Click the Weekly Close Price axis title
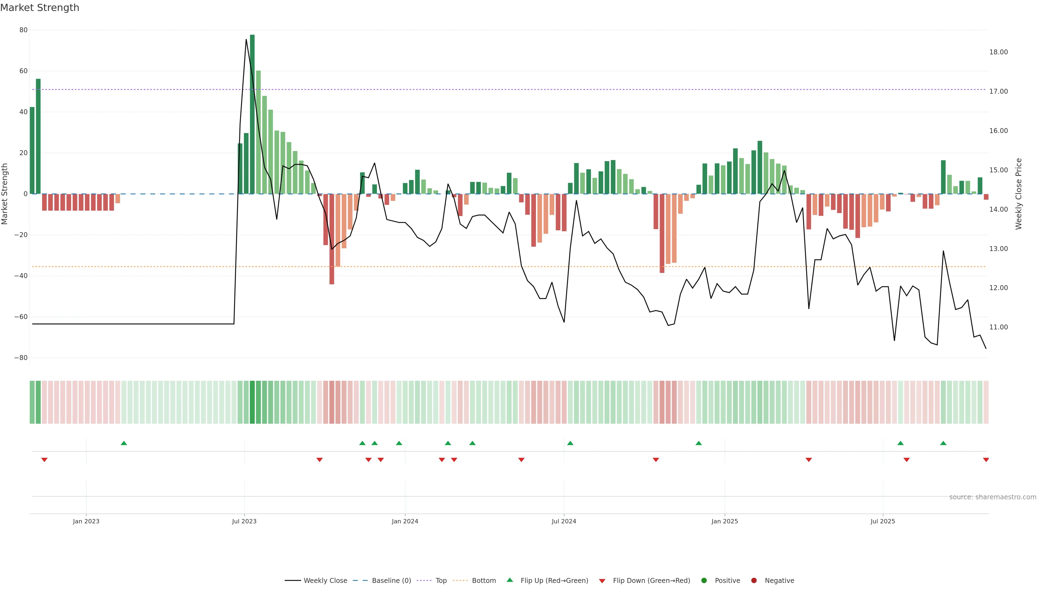The height and width of the screenshot is (590, 1050). [1019, 194]
